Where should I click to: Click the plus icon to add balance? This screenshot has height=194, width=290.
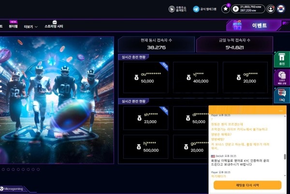pyautogui.click(x=235, y=9)
